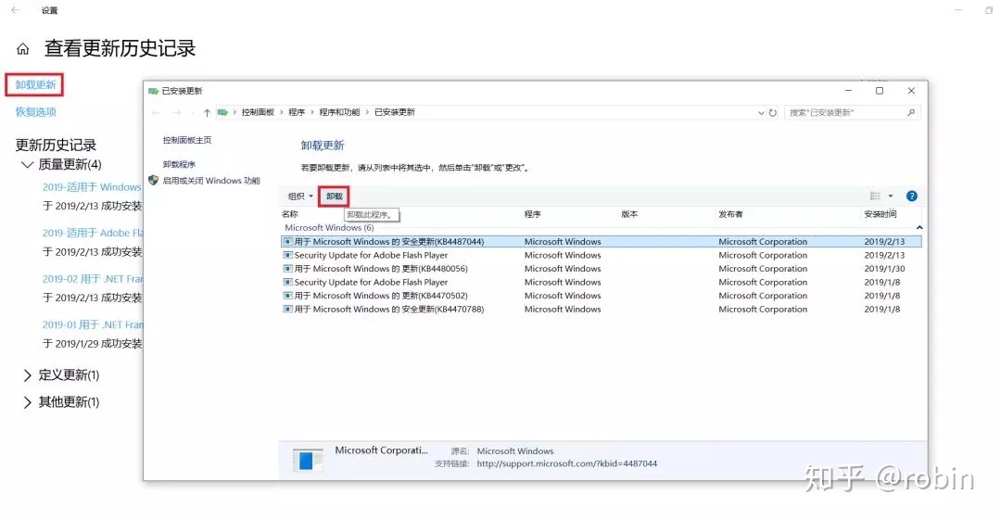Open the 卸载程序 sidebar link
1001x520 pixels.
coord(179,164)
